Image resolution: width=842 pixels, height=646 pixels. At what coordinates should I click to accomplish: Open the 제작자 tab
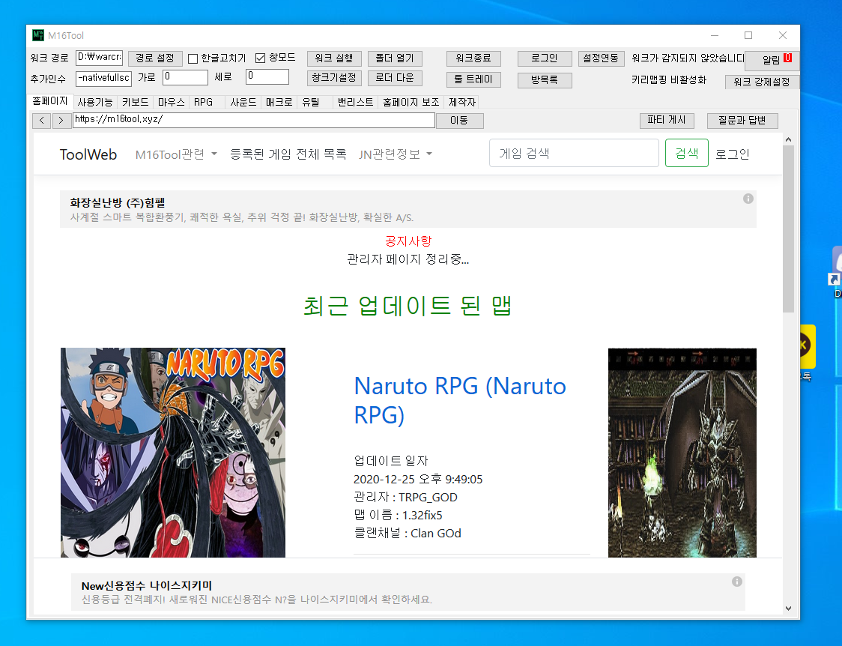click(461, 102)
